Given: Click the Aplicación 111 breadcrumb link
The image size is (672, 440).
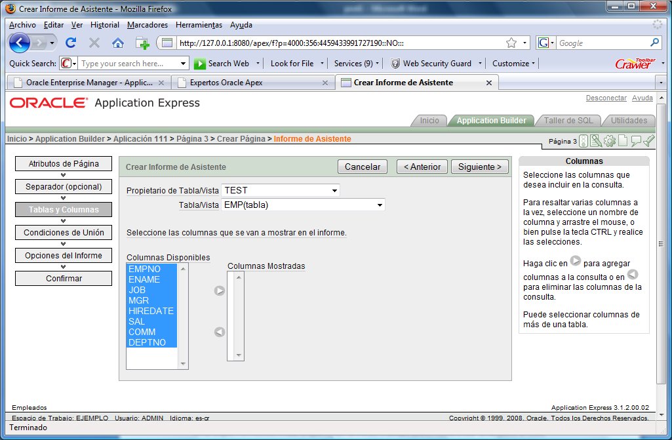Looking at the screenshot, I should (140, 139).
